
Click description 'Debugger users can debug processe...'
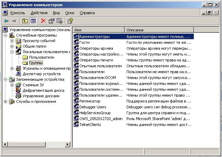(159, 107)
